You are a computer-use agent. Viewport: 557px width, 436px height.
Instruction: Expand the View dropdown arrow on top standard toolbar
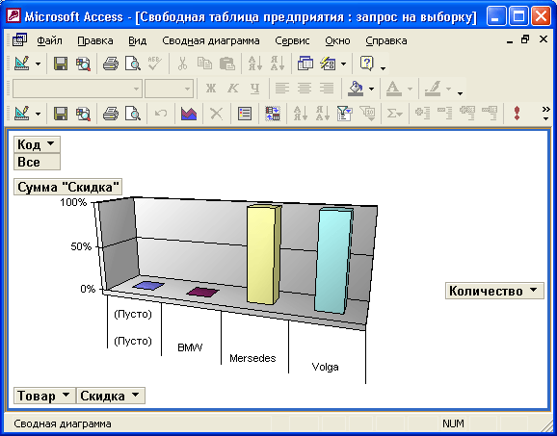[38, 64]
